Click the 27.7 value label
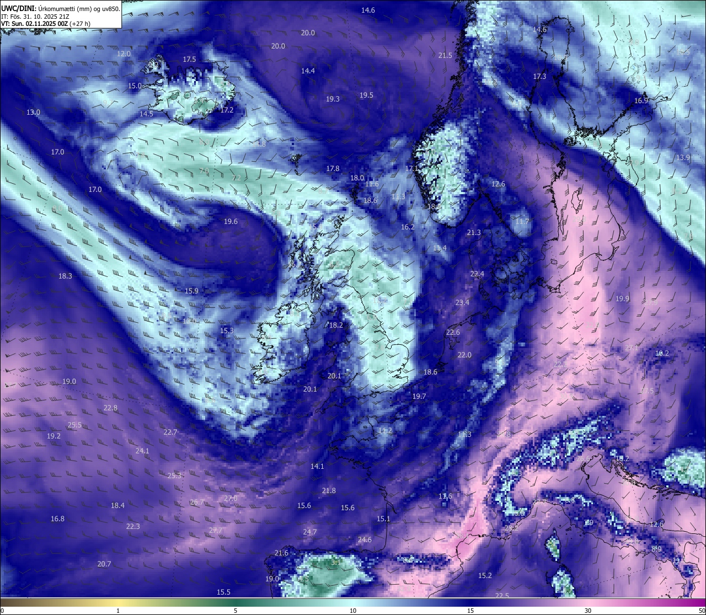 pyautogui.click(x=216, y=531)
